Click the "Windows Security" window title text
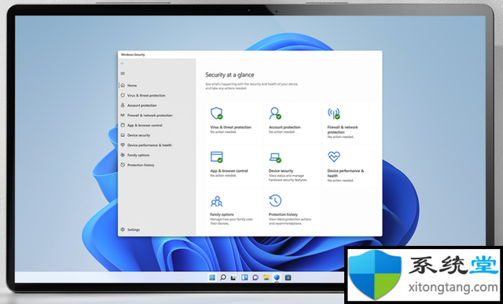Image resolution: width=503 pixels, height=304 pixels. click(x=133, y=55)
